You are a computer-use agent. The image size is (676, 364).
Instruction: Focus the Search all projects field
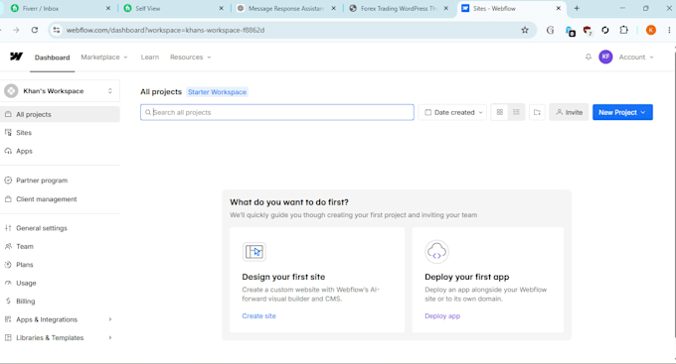(276, 112)
